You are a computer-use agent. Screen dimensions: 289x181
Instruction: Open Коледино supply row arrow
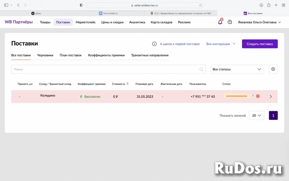click(271, 96)
